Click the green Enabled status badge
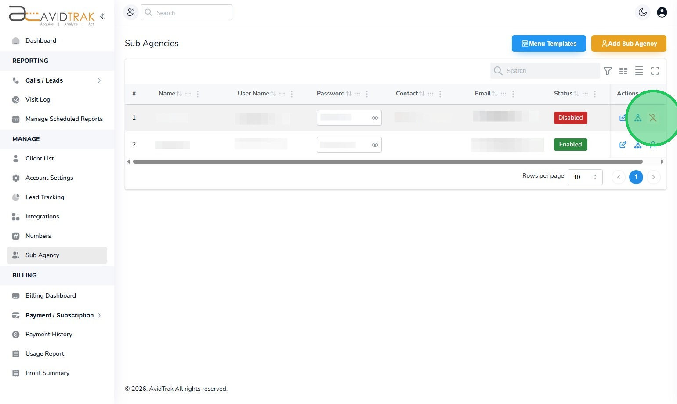 click(x=570, y=145)
